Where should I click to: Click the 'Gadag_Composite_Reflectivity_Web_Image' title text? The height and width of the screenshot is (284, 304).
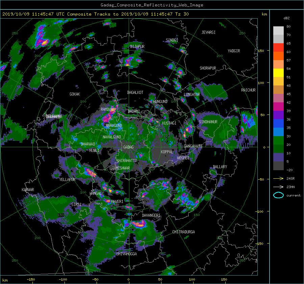click(152, 5)
